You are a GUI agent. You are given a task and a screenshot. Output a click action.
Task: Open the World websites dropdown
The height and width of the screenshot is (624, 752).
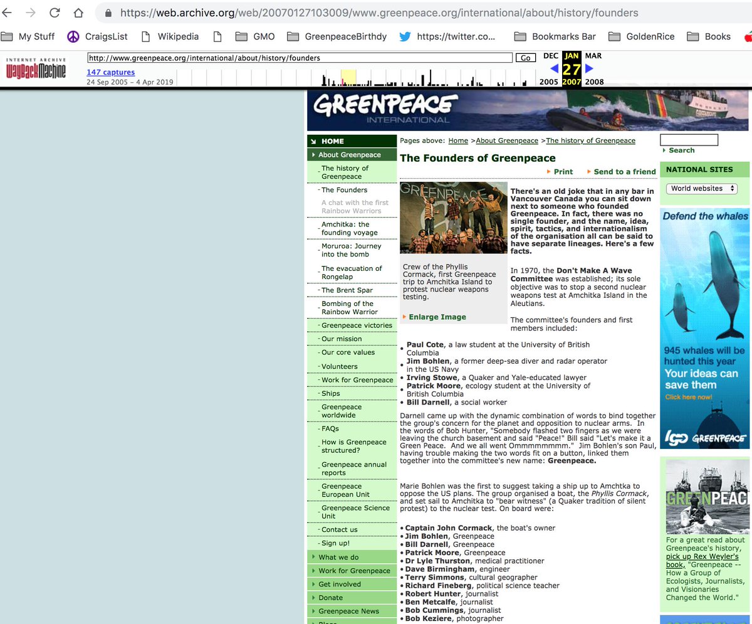(702, 189)
